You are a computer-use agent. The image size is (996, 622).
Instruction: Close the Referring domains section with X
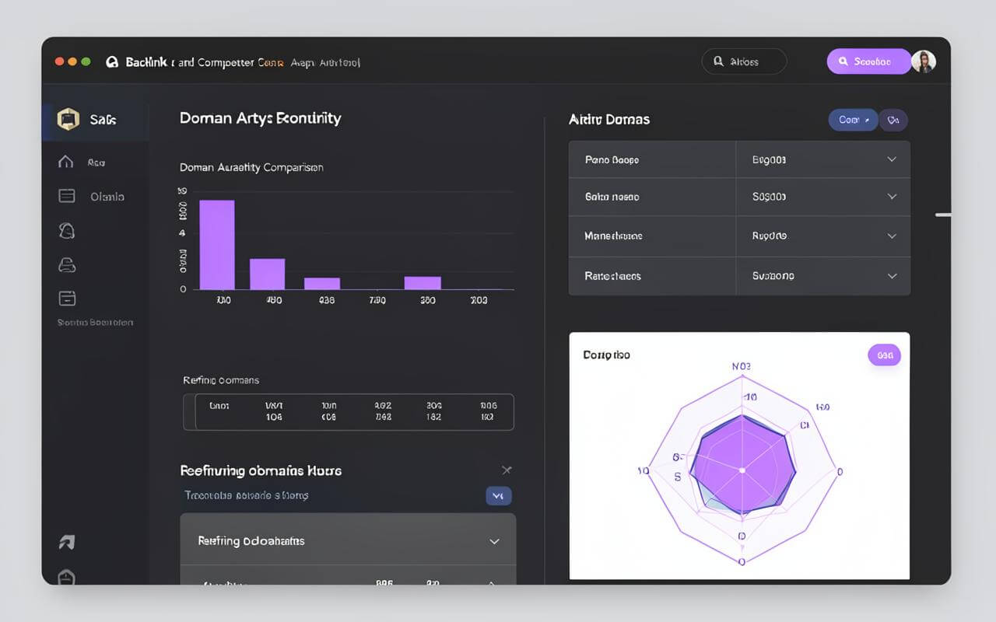(x=507, y=470)
